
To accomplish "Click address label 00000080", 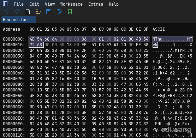I will (14, 84).
